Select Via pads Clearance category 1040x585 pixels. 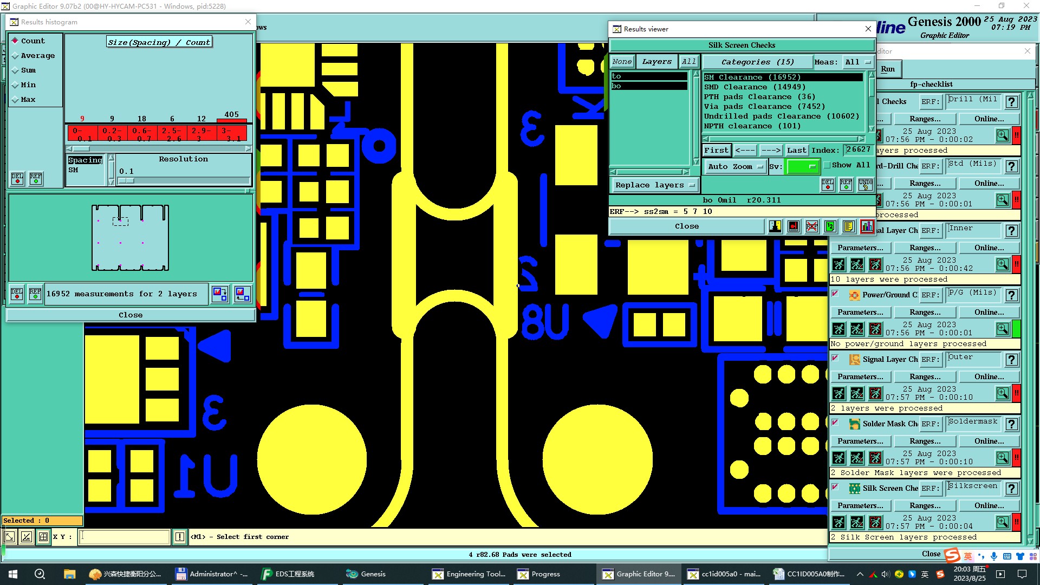pyautogui.click(x=764, y=107)
